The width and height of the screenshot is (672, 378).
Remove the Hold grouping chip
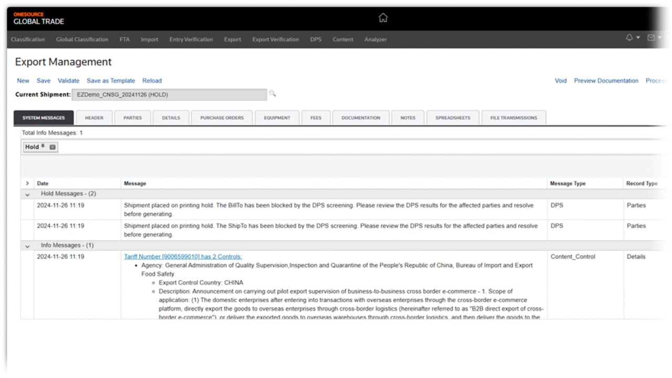tap(52, 148)
